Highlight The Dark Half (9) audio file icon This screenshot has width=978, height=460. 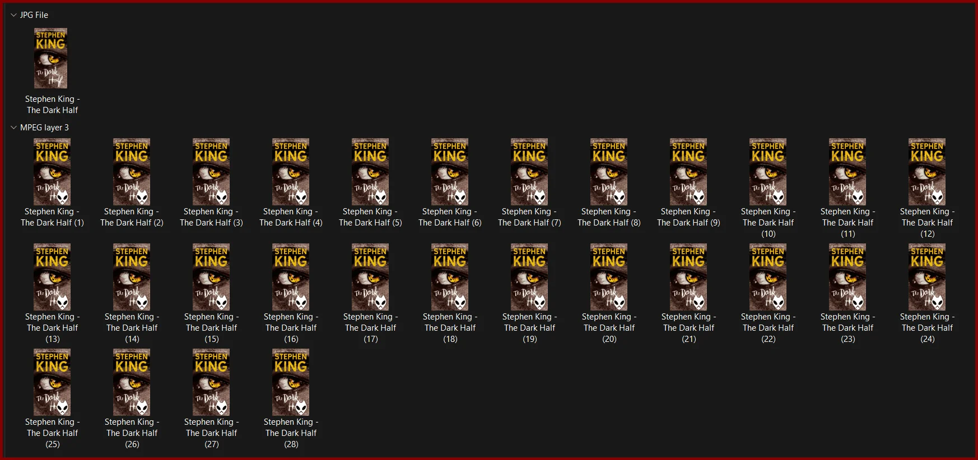pos(688,172)
